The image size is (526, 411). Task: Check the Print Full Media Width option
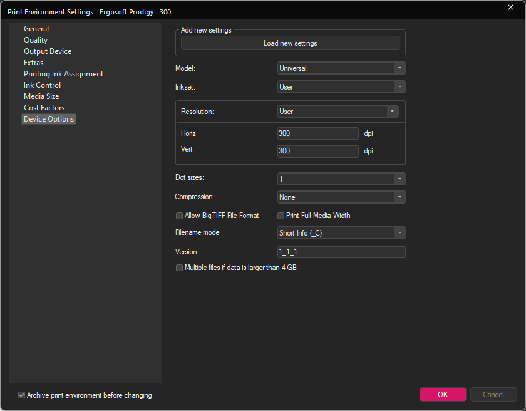pos(281,216)
